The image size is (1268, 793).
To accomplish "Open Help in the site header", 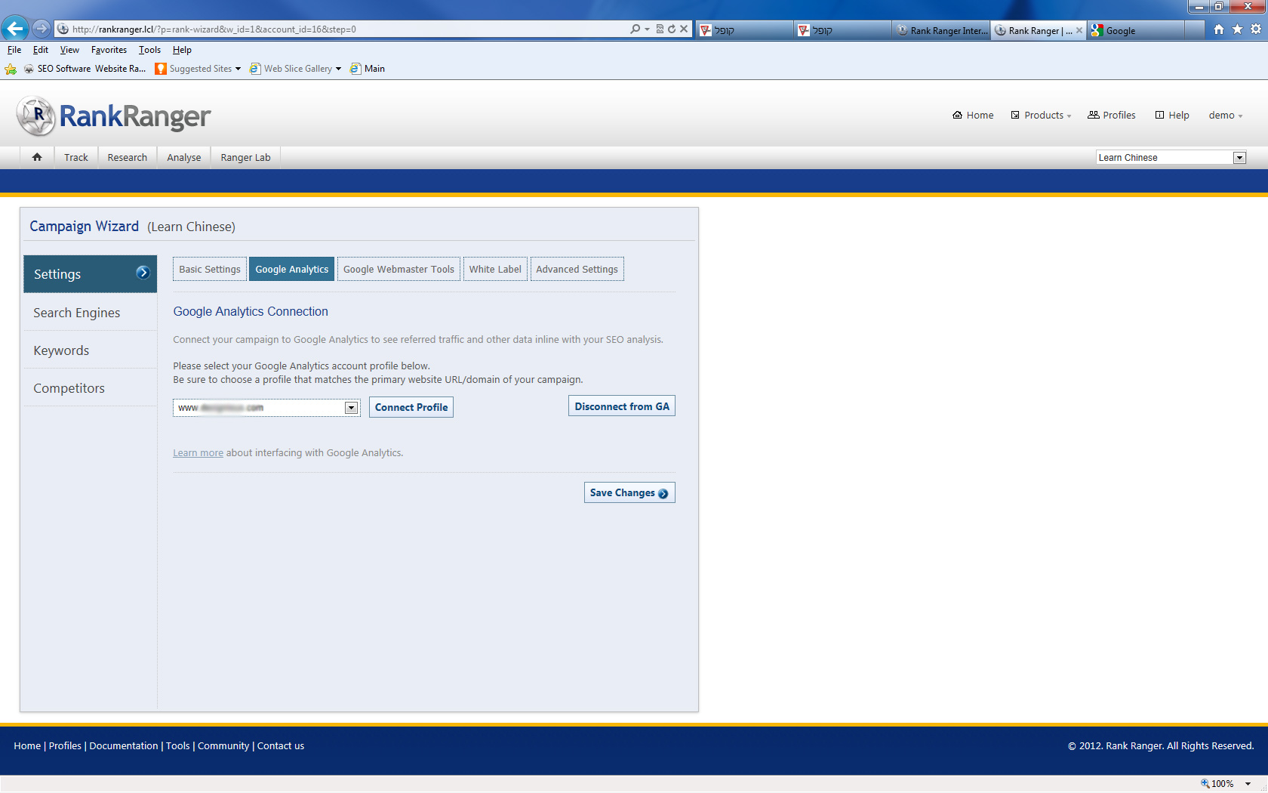I will [x=1172, y=116].
